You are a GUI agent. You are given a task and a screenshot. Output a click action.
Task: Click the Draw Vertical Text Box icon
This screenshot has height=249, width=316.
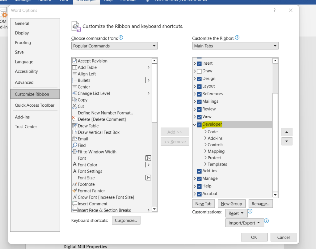click(74, 132)
